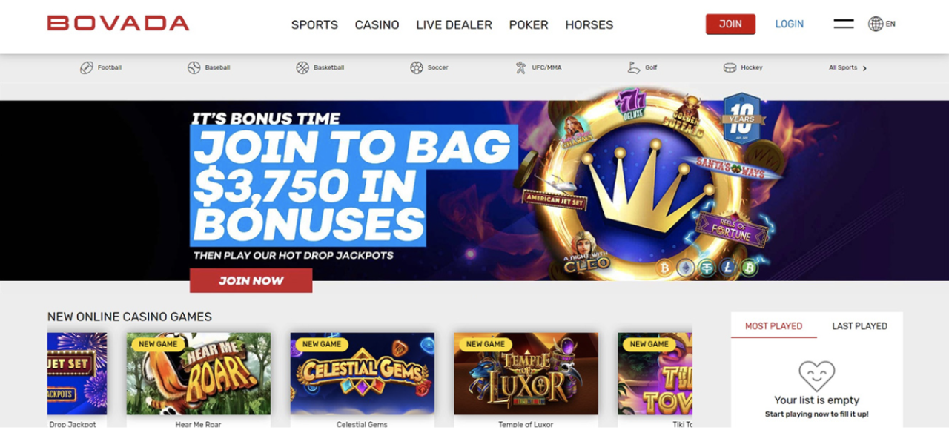Expand All Sports chevron

pyautogui.click(x=864, y=68)
